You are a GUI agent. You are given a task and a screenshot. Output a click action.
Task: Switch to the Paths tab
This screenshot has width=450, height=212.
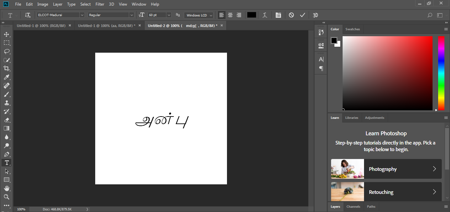[371, 207]
